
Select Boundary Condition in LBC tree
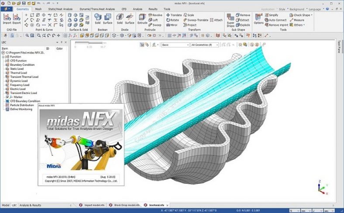tap(22, 65)
